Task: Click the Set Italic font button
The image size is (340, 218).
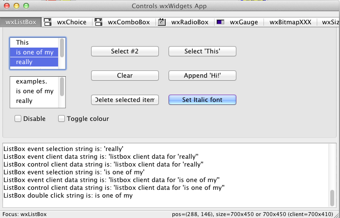Action: [202, 100]
